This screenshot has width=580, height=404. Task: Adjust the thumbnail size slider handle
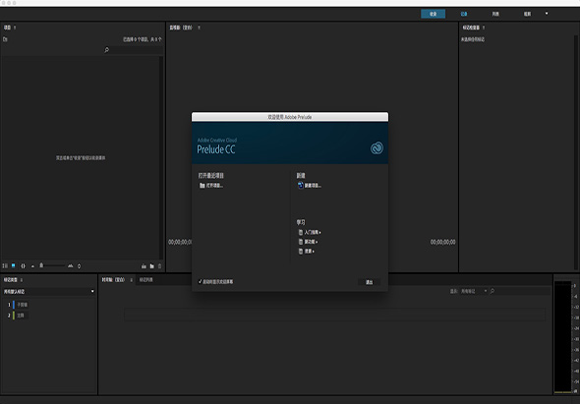click(x=41, y=265)
